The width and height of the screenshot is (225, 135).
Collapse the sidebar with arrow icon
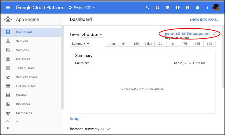(x=8, y=128)
